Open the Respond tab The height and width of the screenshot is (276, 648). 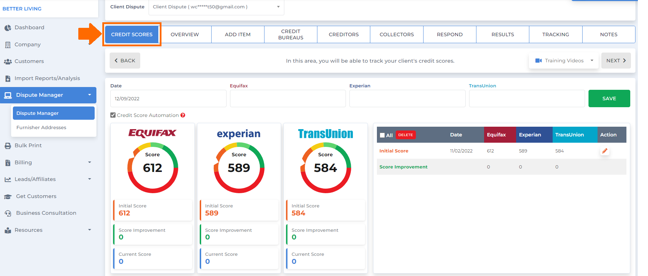click(x=450, y=34)
